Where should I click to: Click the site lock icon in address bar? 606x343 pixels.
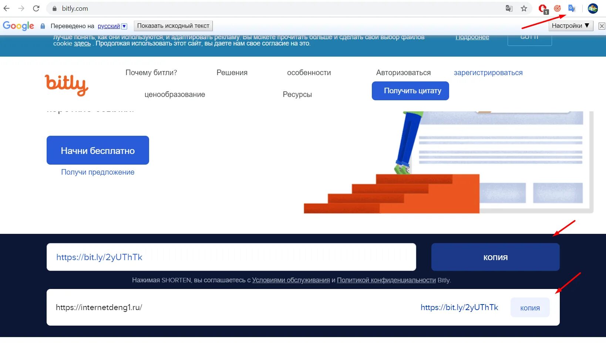pos(54,9)
